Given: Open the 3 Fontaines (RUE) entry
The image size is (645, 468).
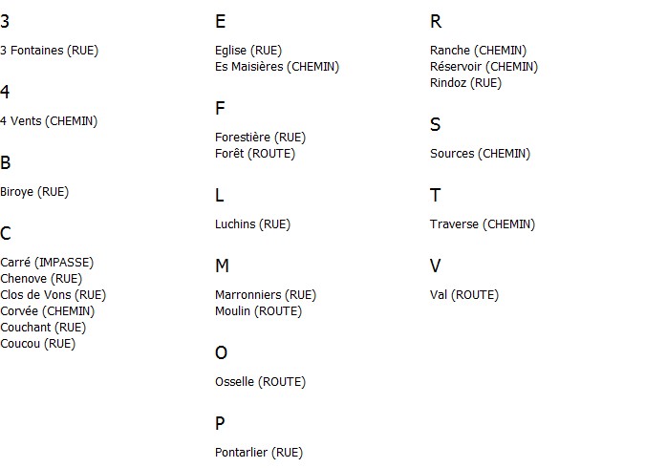Looking at the screenshot, I should 50,51.
